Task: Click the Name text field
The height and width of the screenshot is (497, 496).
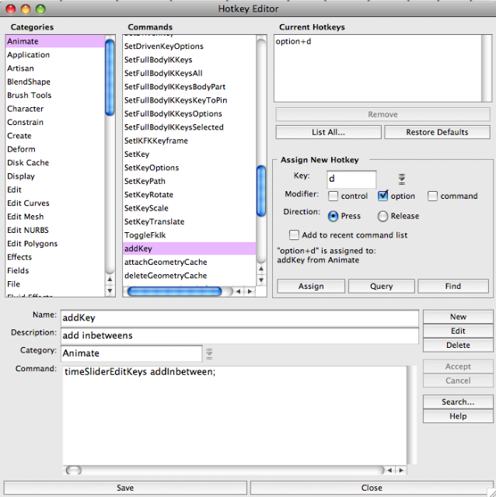Action: coord(239,318)
